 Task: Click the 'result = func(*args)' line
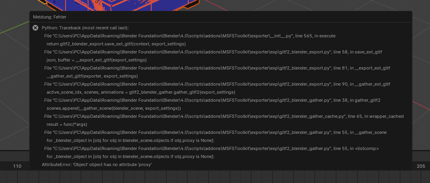67,124
